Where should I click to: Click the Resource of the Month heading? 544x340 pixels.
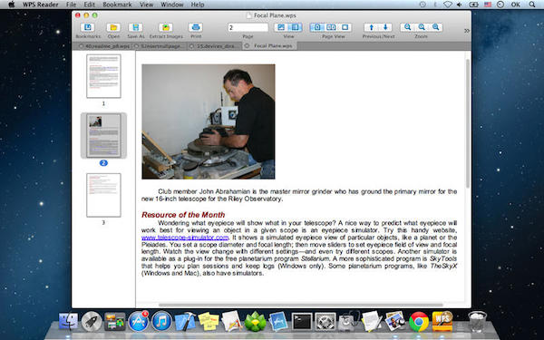[183, 215]
